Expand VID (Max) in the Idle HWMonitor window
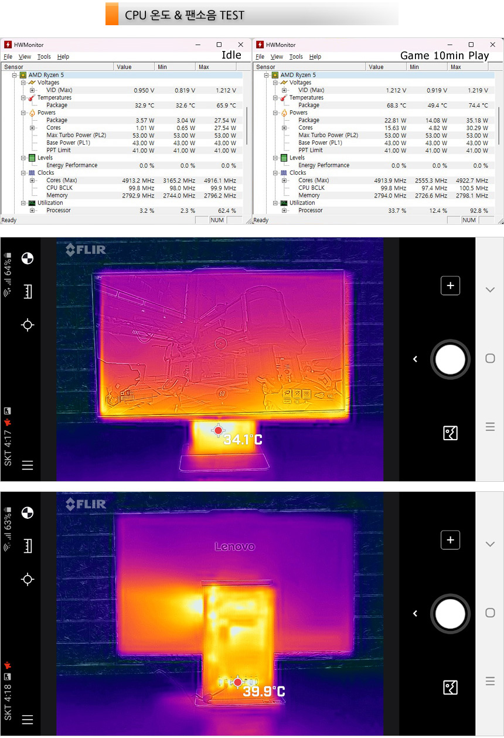Screen dimensions: 504x738 pyautogui.click(x=32, y=90)
